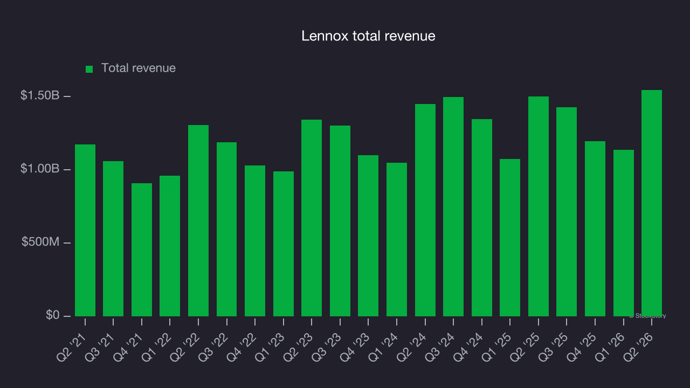Select the Q2 '21 revenue bar
Image resolution: width=690 pixels, height=388 pixels.
[x=85, y=230]
